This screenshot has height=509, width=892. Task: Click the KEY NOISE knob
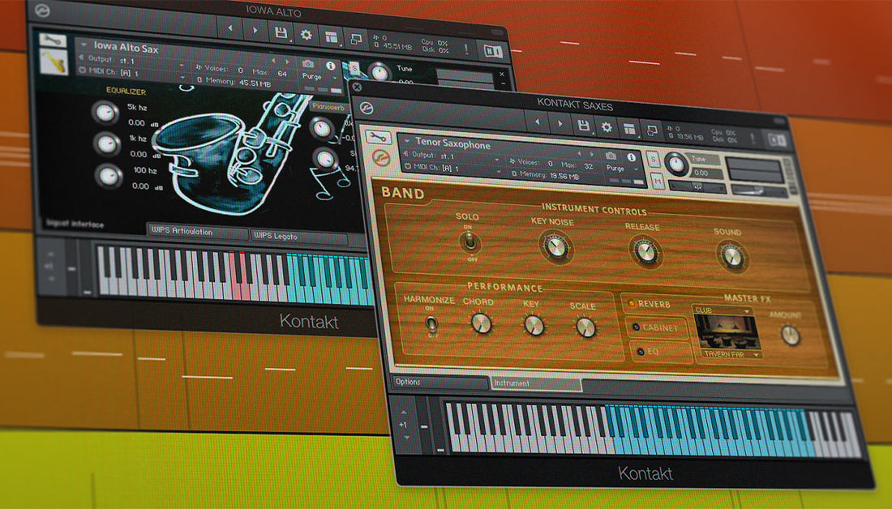click(555, 247)
